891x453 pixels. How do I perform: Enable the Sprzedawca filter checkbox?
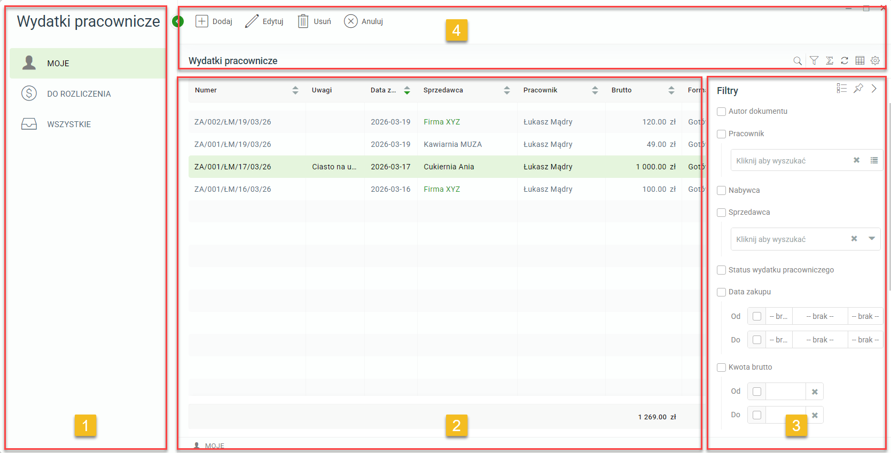pos(721,213)
